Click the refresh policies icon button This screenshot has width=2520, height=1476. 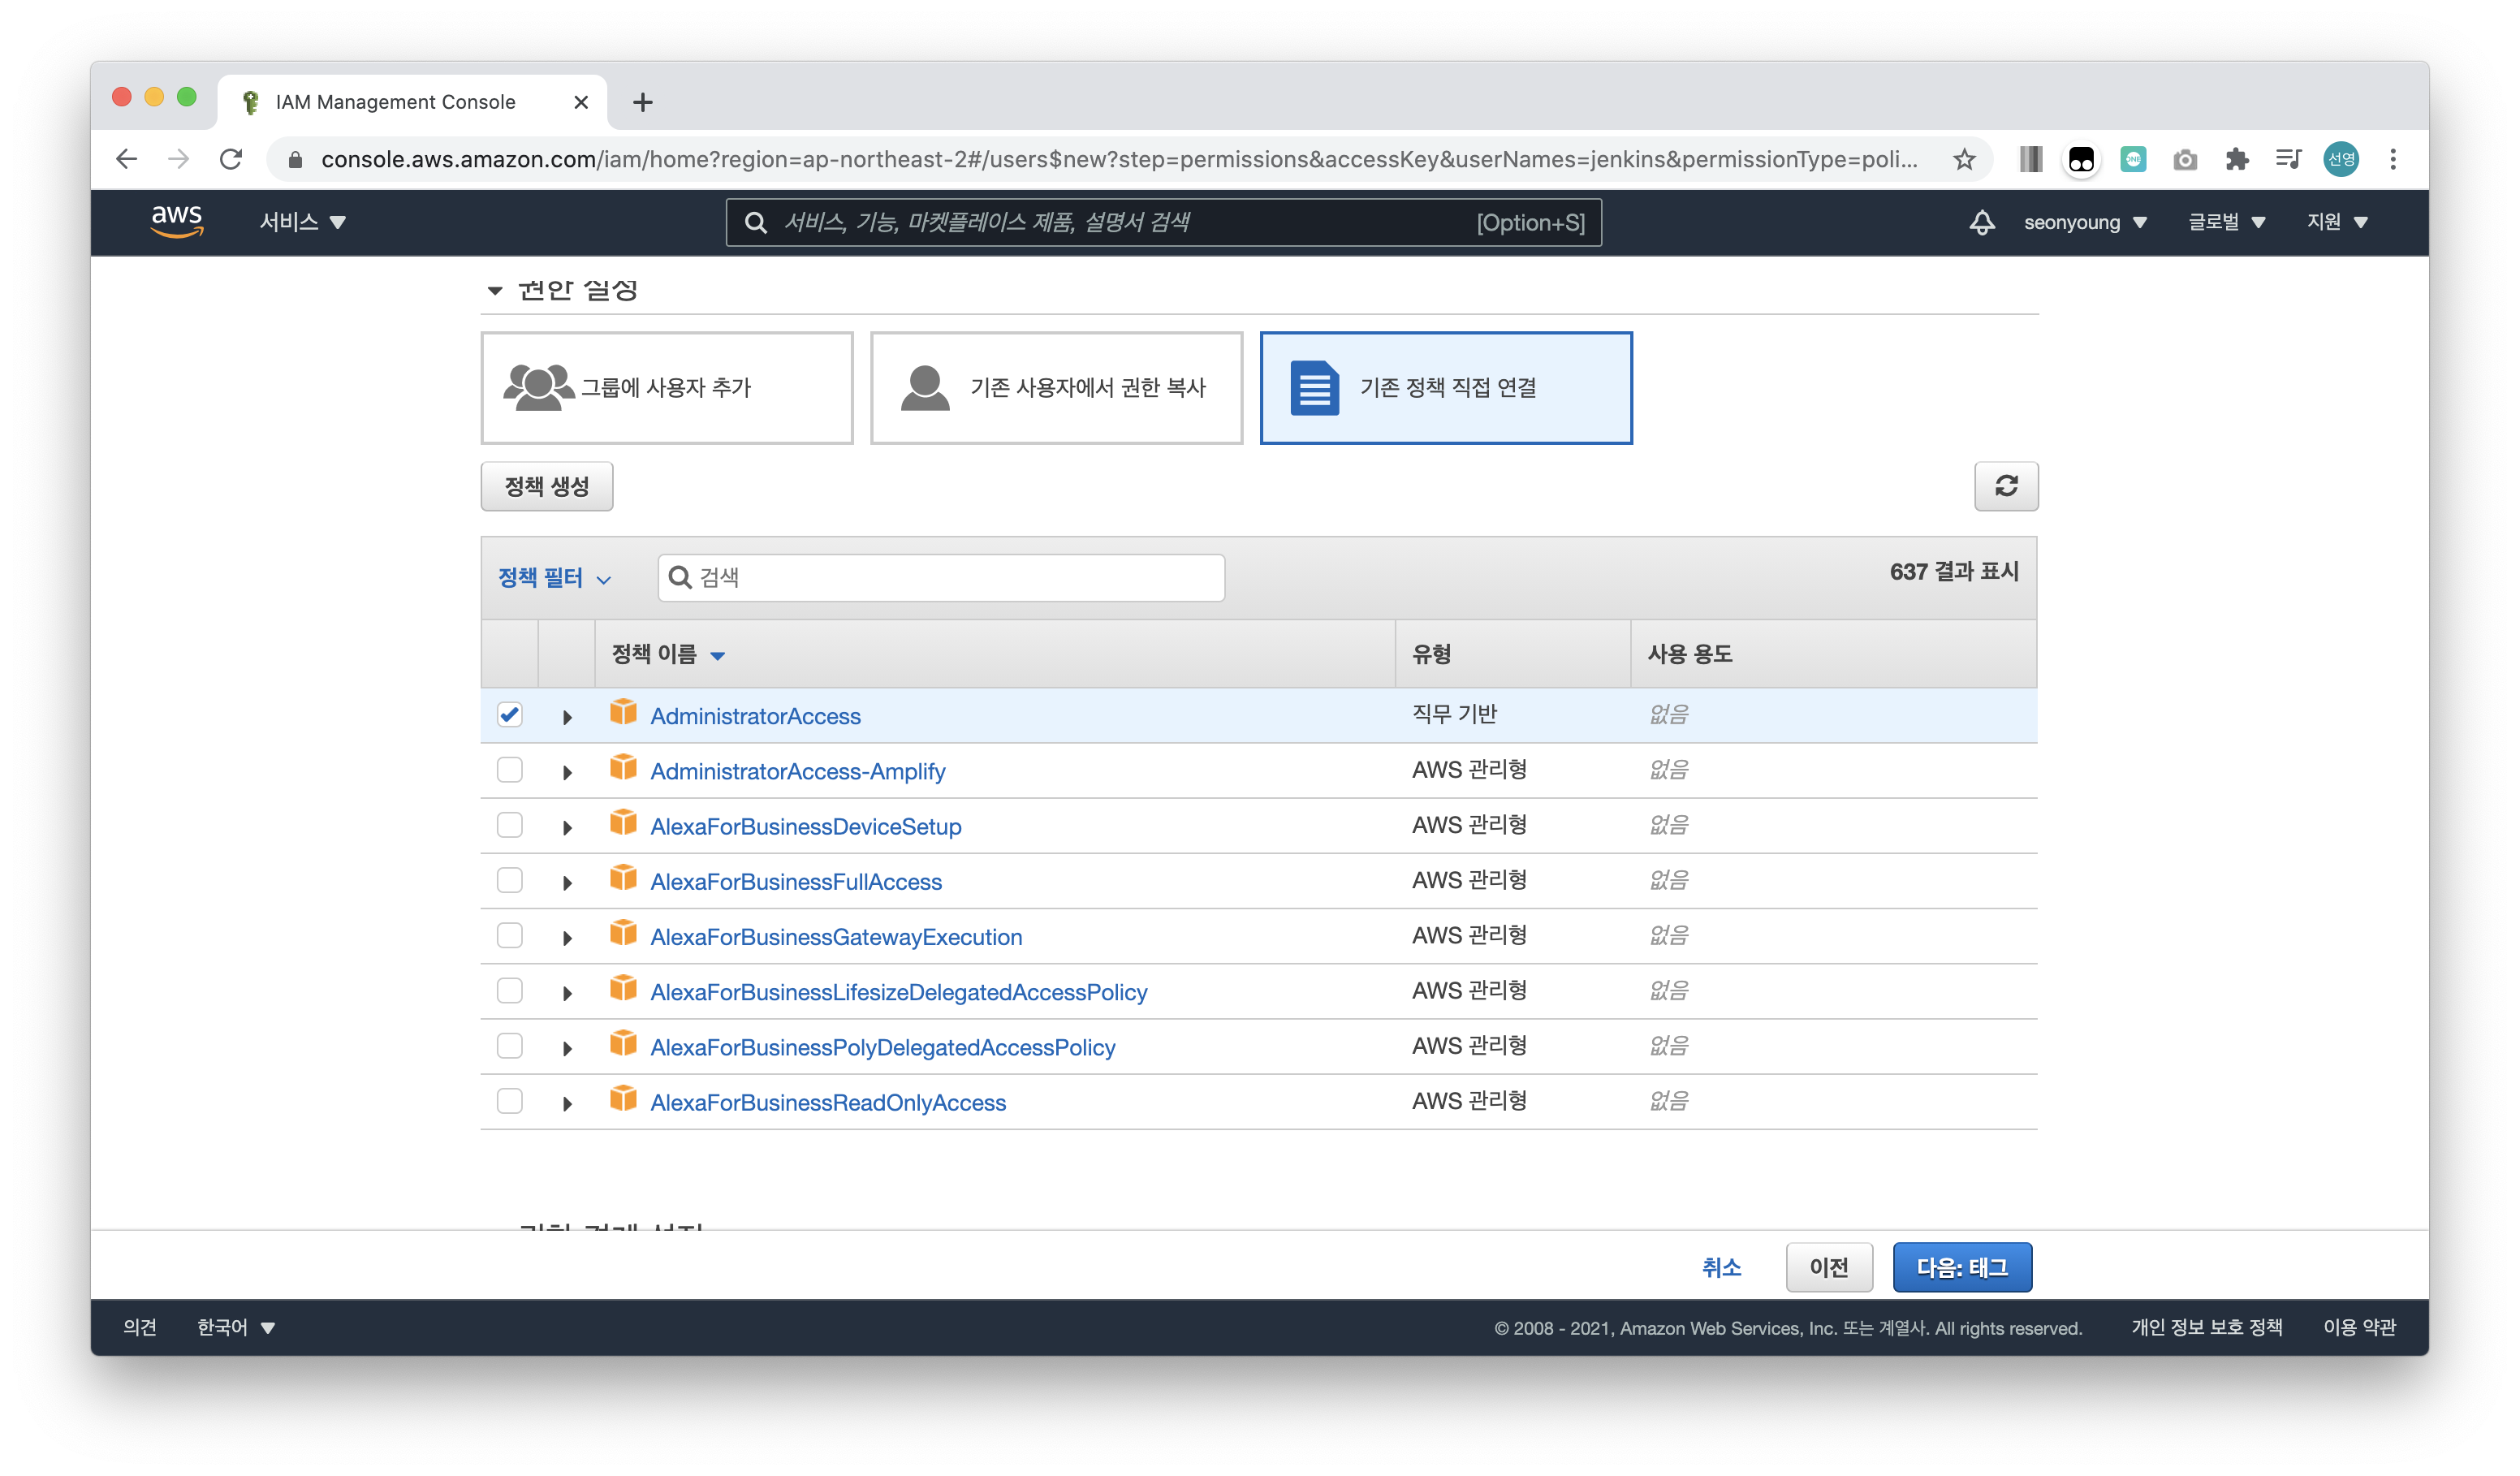pos(2005,486)
